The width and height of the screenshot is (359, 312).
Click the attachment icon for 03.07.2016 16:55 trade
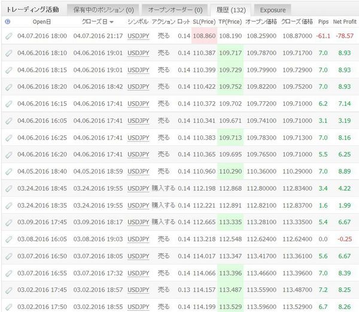(9, 273)
